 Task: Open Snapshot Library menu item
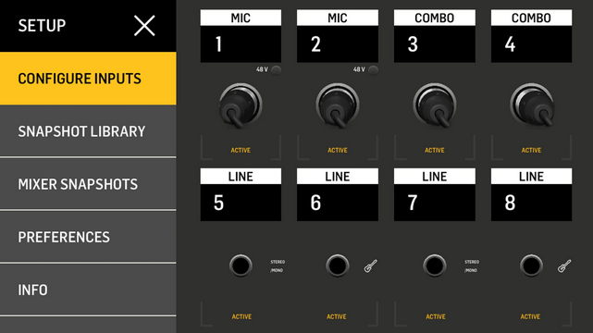point(88,131)
